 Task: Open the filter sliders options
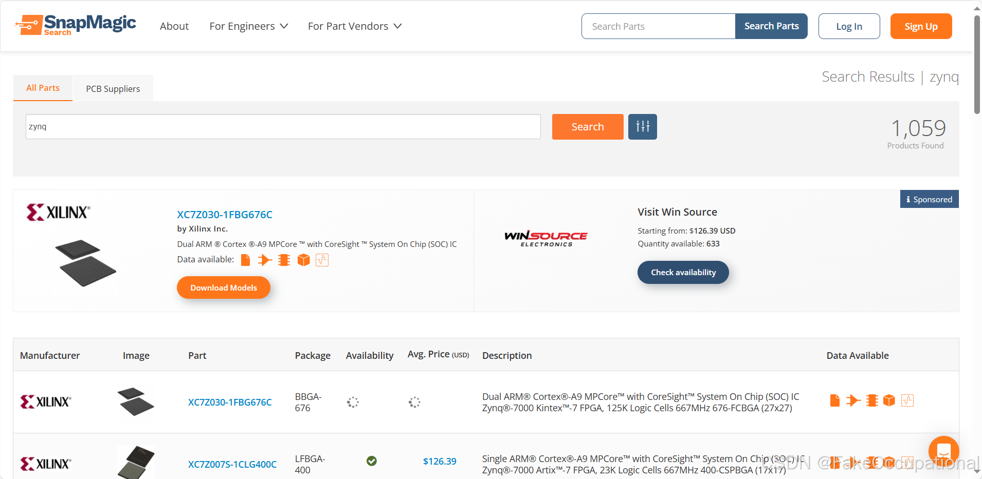(x=643, y=127)
